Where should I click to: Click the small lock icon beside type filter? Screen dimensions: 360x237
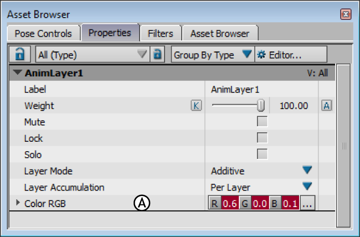[158, 54]
